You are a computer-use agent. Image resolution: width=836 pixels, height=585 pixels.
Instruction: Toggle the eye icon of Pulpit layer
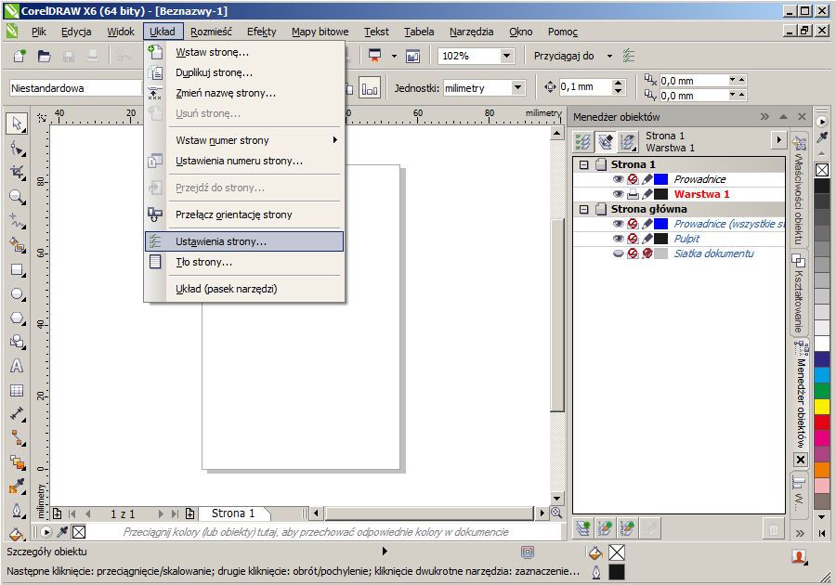(619, 239)
